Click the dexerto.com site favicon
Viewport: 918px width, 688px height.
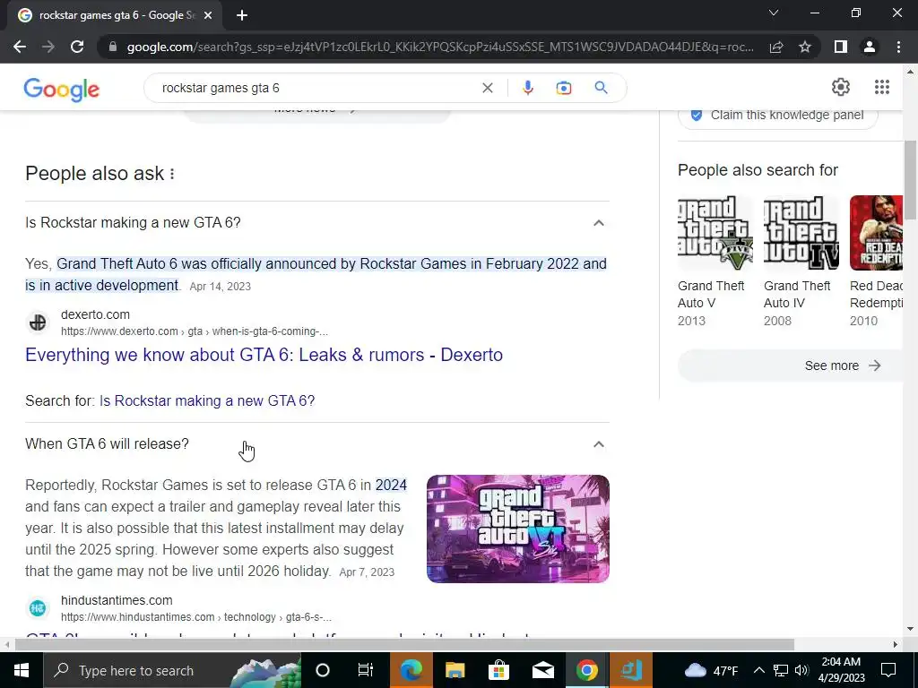38,322
